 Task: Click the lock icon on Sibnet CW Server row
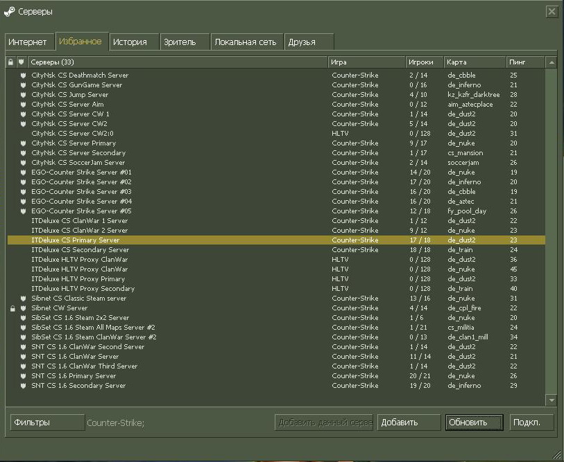12,308
